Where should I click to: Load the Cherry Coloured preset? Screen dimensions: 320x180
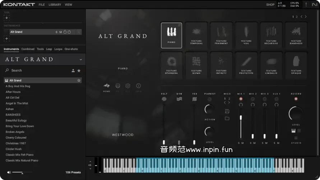point(16,138)
